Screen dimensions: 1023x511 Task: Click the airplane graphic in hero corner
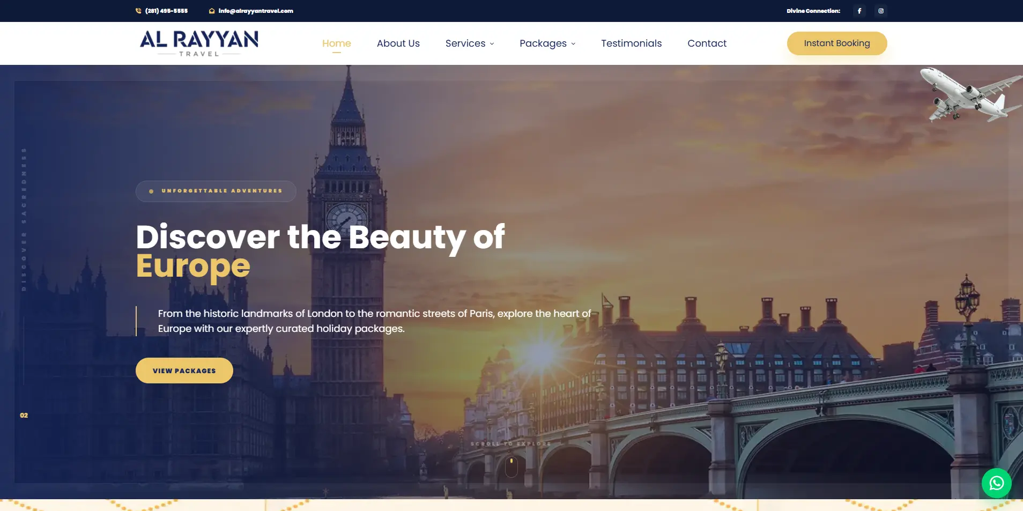(x=971, y=94)
